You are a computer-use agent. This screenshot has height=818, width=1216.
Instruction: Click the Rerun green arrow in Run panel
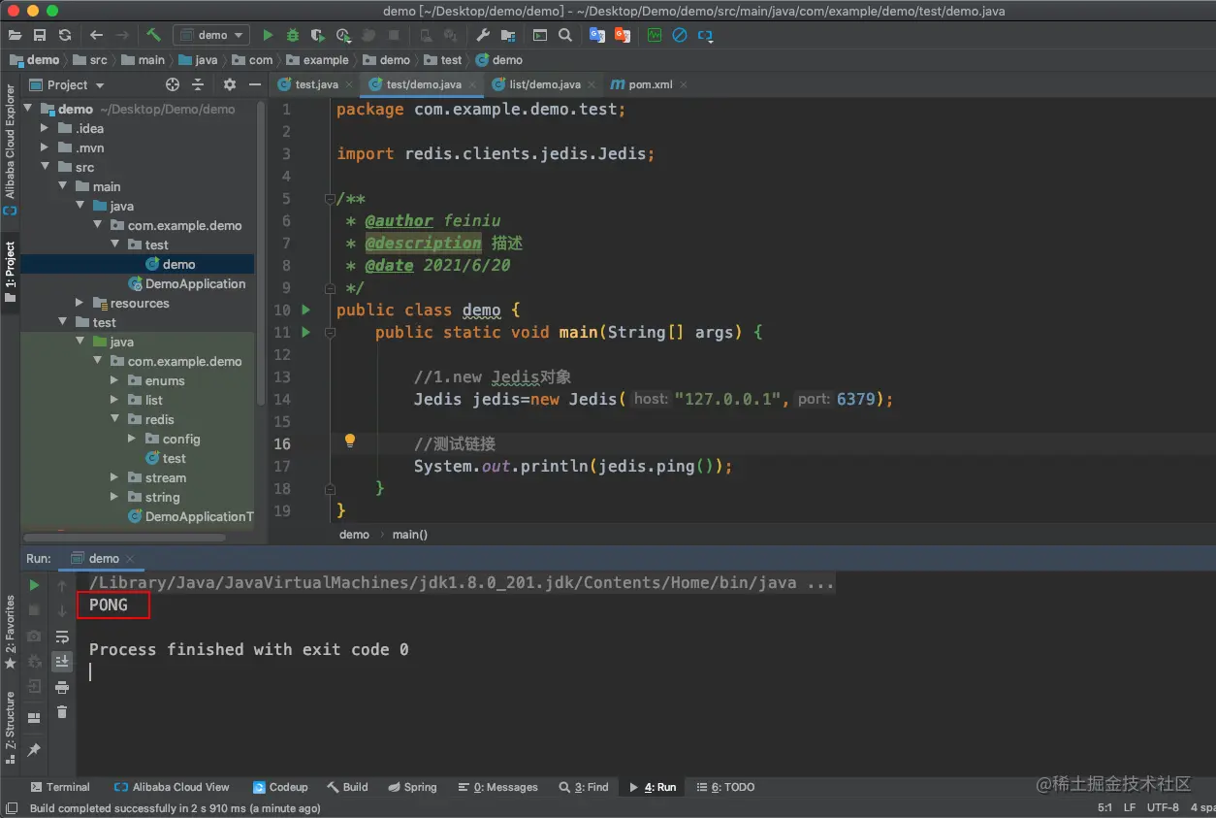(x=34, y=585)
